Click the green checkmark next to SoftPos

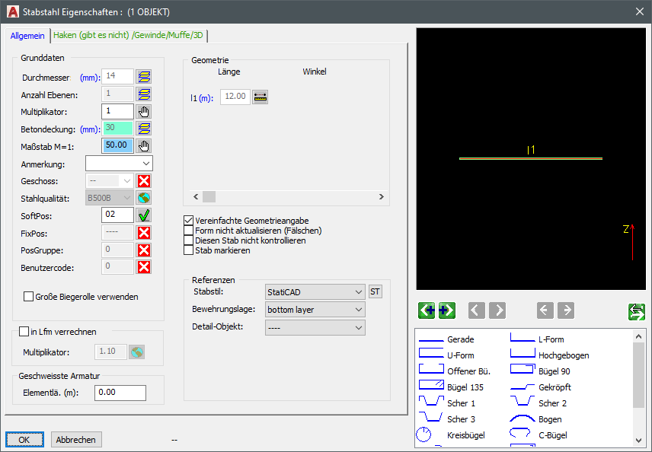pos(144,215)
